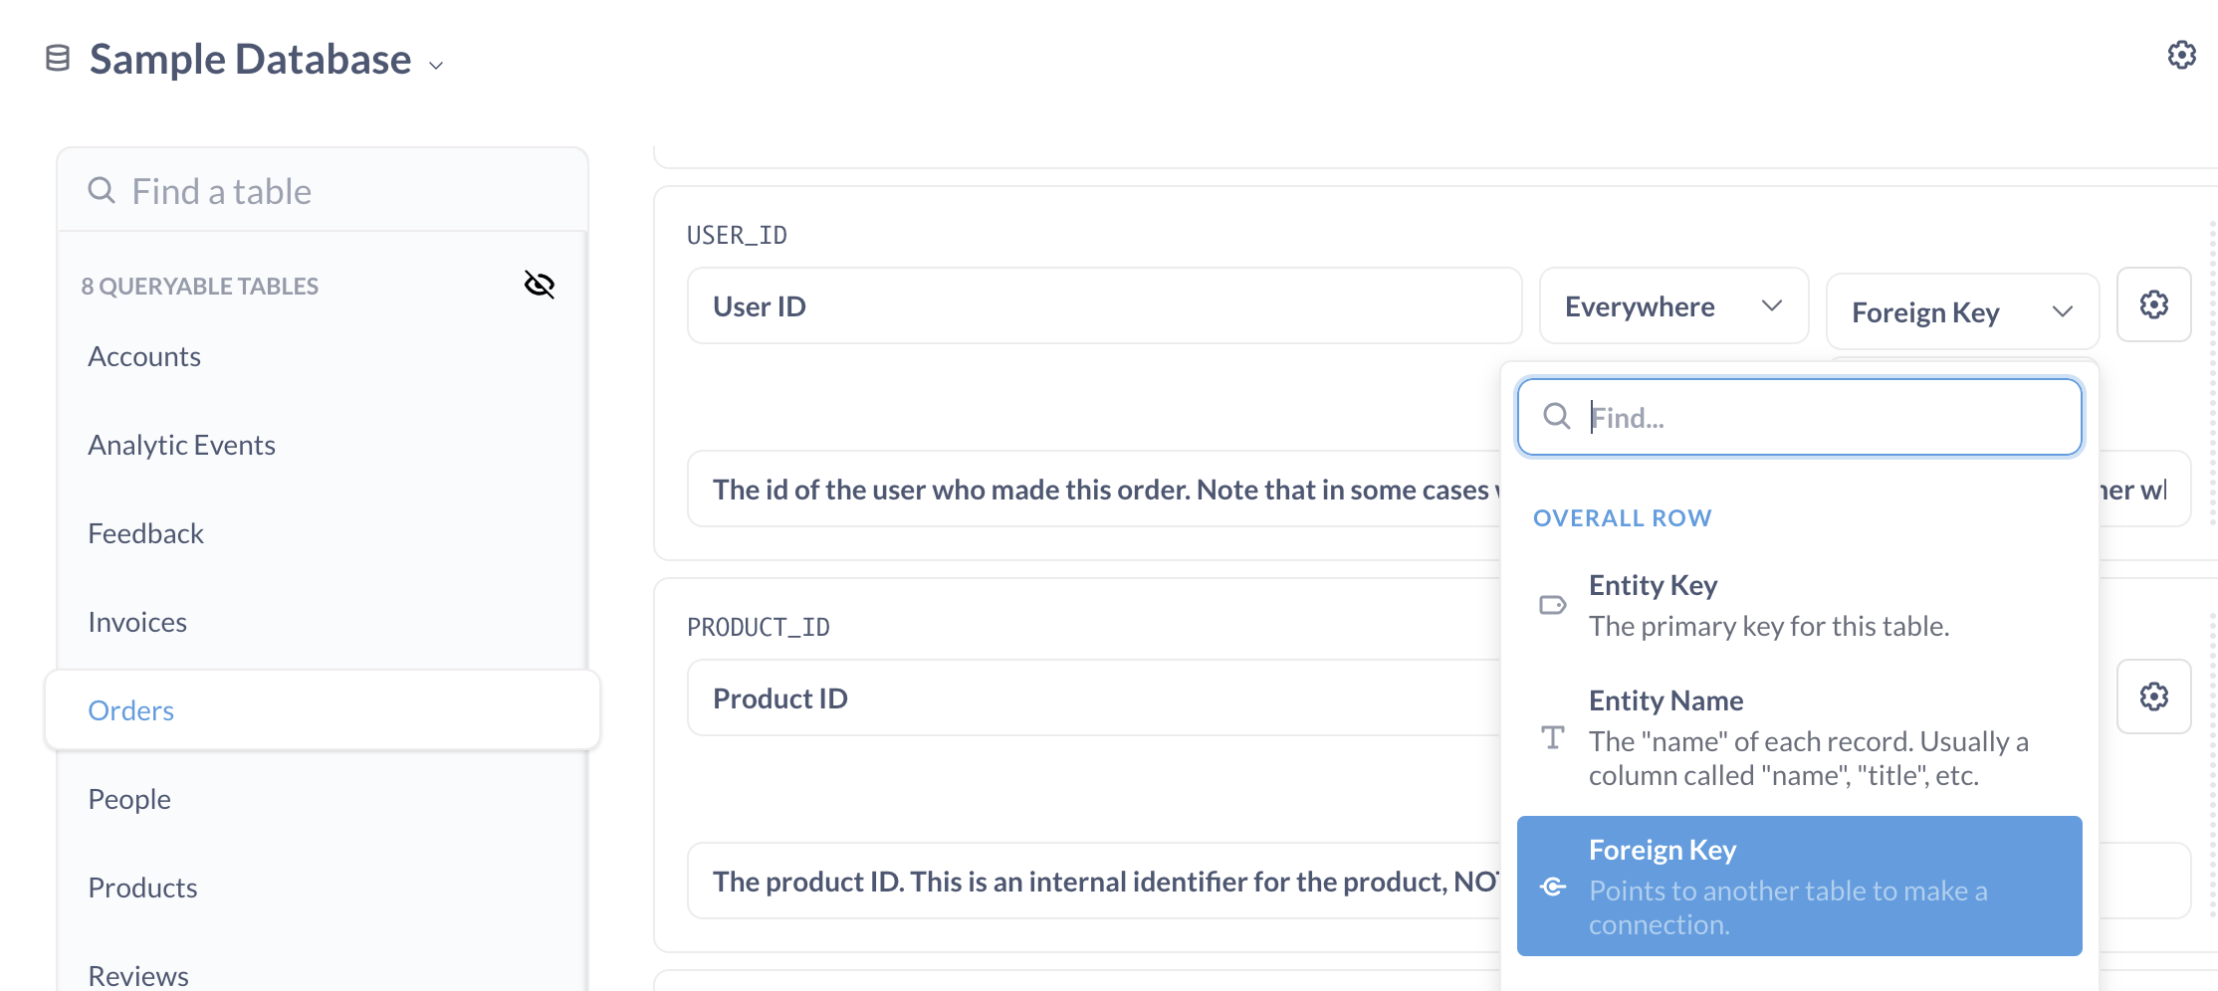
Task: Open field settings gear next to Product ID
Action: [2153, 696]
